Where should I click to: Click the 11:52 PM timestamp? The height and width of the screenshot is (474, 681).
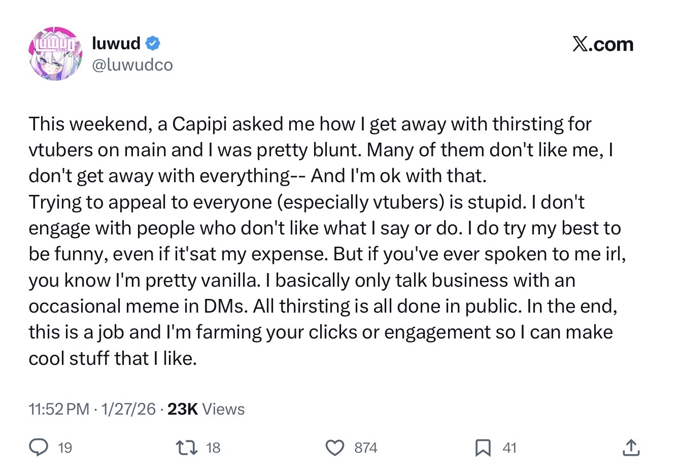pyautogui.click(x=59, y=409)
